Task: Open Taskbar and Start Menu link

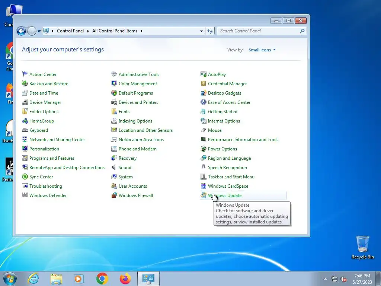Action: point(231,177)
